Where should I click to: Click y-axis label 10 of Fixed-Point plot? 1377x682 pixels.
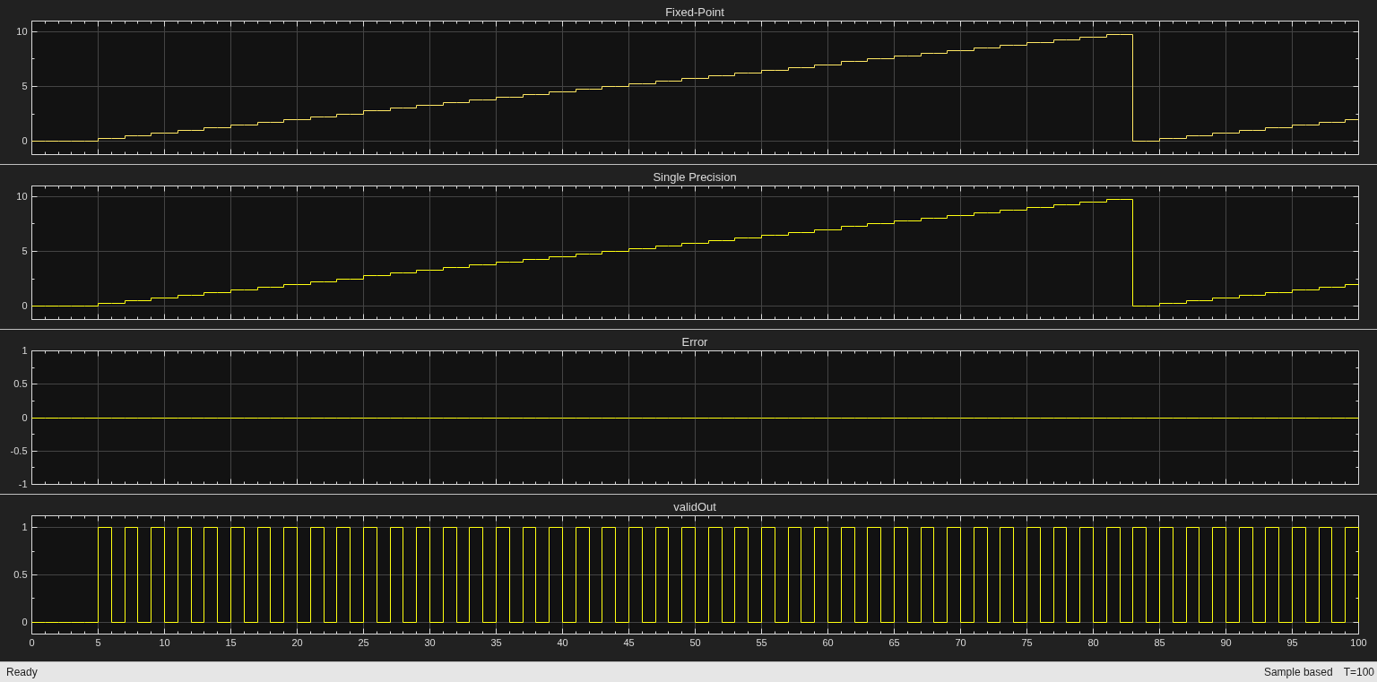tap(22, 31)
